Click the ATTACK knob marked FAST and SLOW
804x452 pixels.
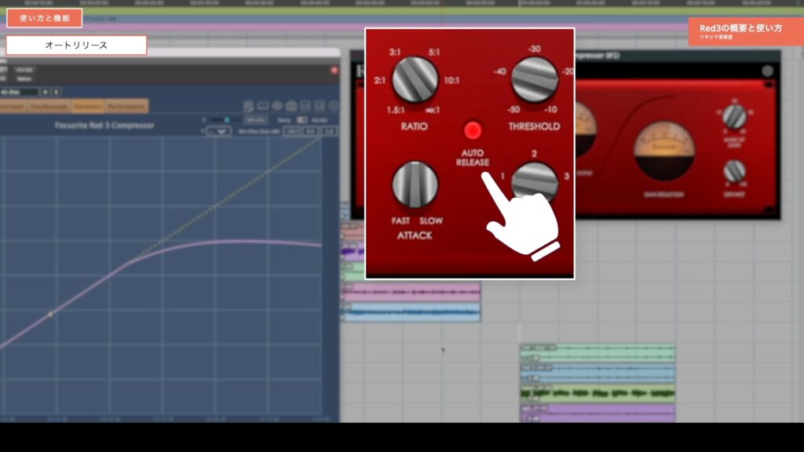[x=415, y=185]
